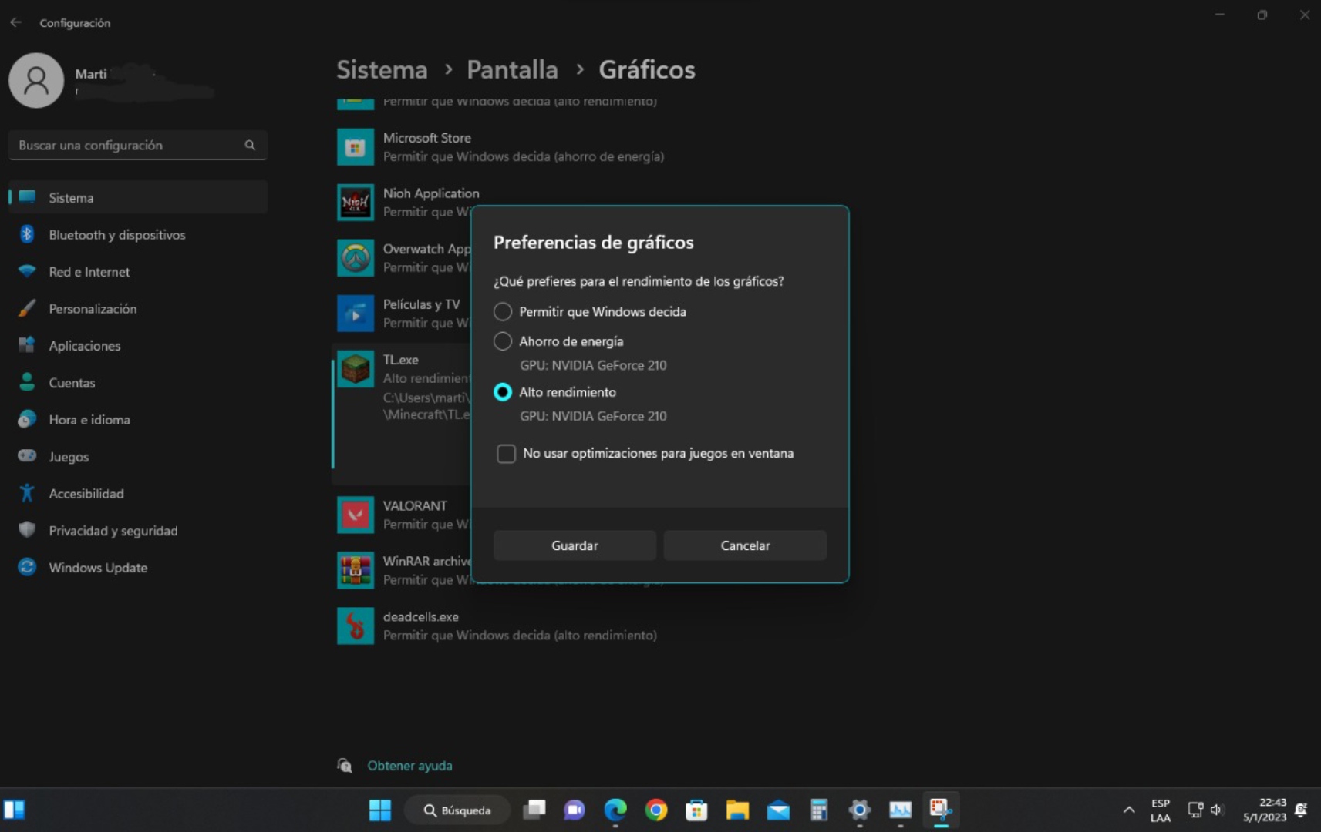Click the Microsoft Store app icon in list

pos(355,147)
